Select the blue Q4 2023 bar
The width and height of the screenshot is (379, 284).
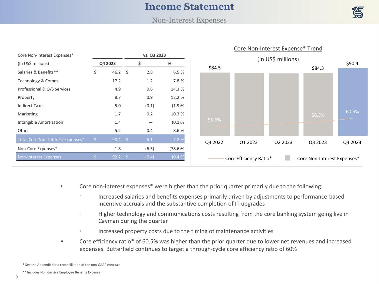point(352,92)
